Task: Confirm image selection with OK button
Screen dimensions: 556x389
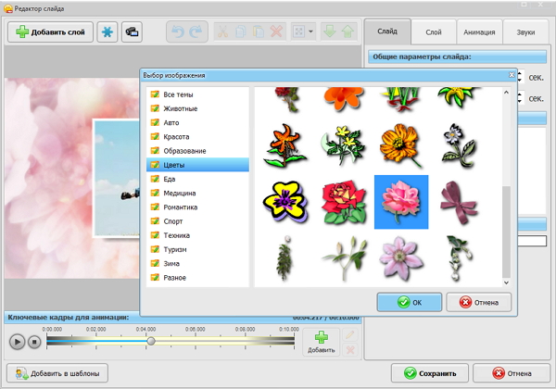Action: [x=408, y=302]
